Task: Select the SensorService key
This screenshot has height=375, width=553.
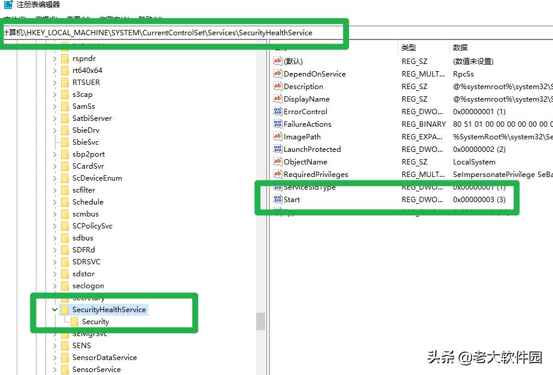Action: click(96, 370)
